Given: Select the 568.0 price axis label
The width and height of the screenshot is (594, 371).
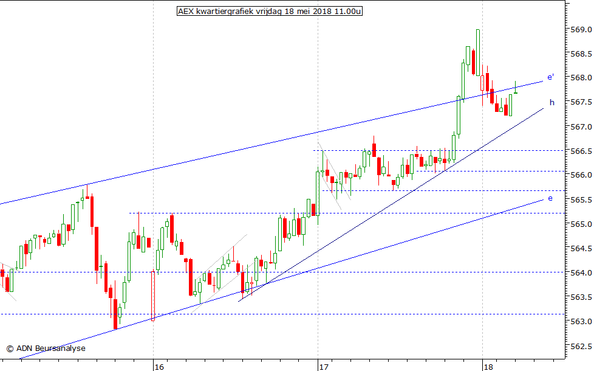Looking at the screenshot, I should click(581, 78).
